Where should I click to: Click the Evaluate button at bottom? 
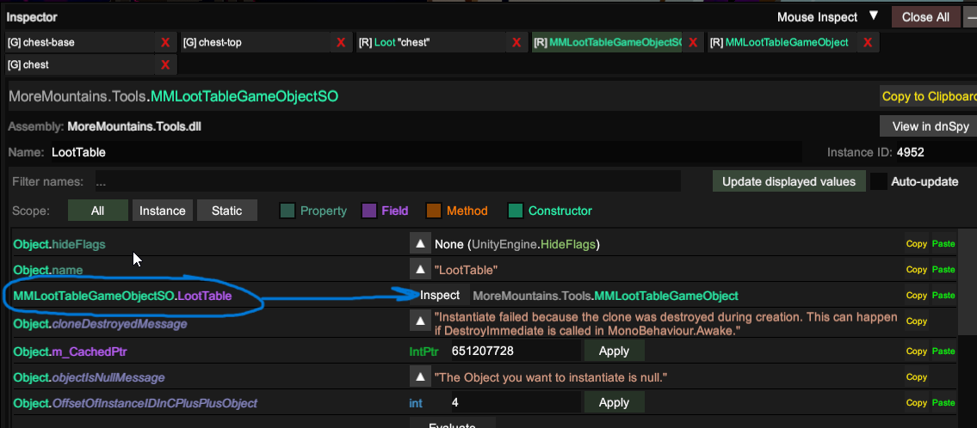click(453, 423)
